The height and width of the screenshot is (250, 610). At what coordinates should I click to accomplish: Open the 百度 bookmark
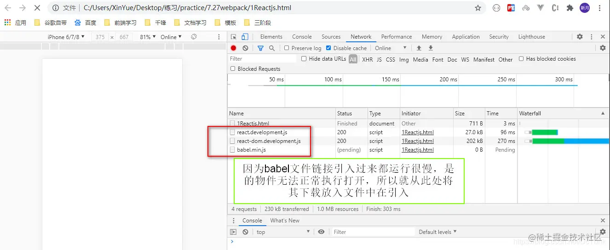point(86,23)
